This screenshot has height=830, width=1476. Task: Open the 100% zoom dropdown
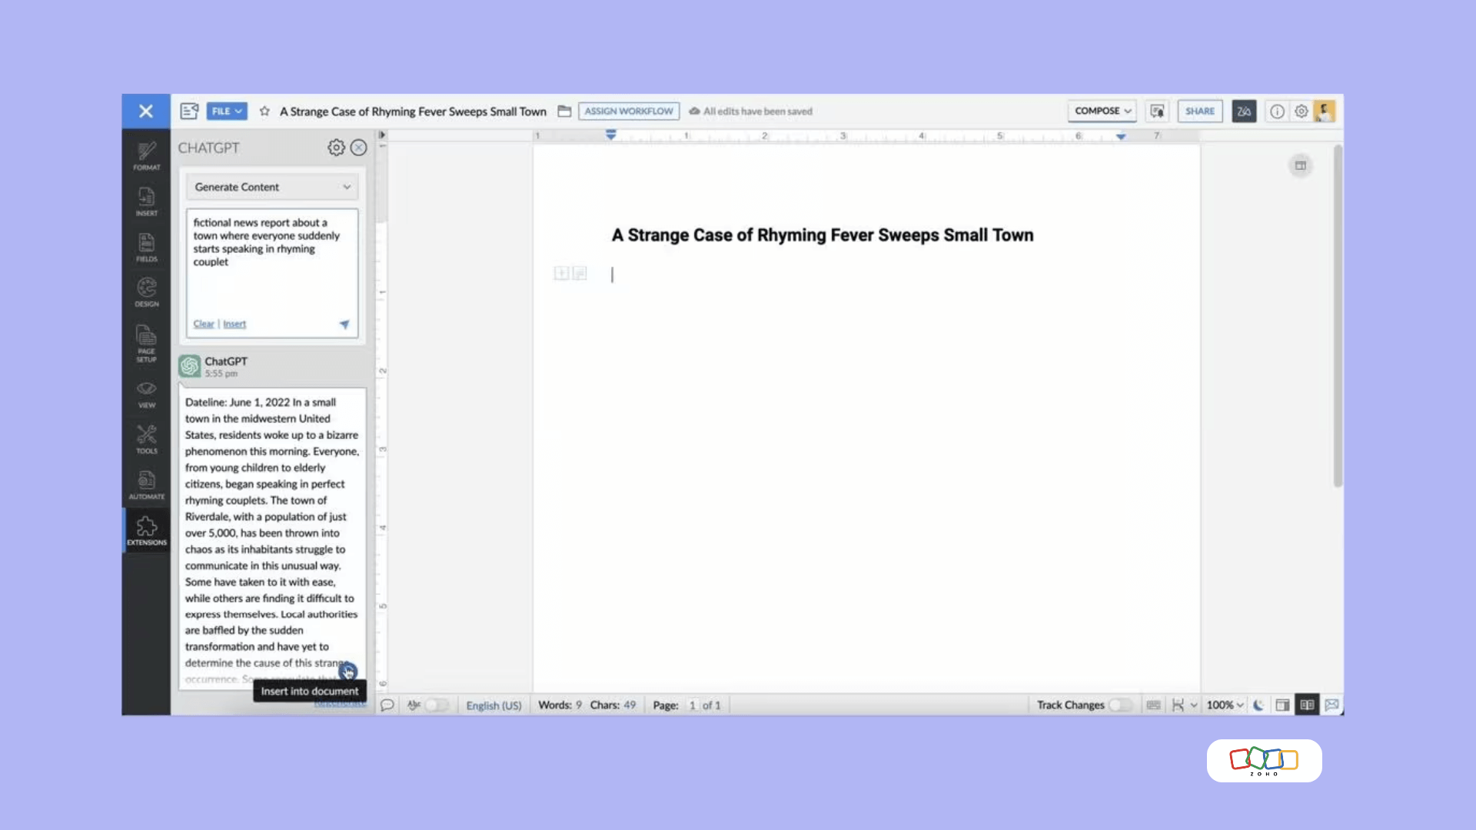pos(1225,705)
